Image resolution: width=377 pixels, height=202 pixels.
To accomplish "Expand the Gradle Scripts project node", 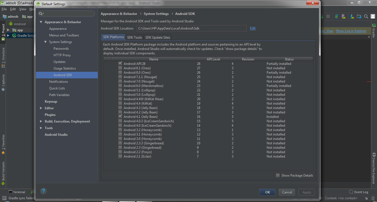I will pyautogui.click(x=8, y=36).
